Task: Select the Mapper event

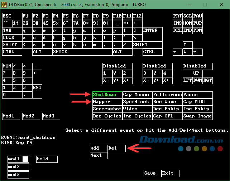Action: coord(107,102)
